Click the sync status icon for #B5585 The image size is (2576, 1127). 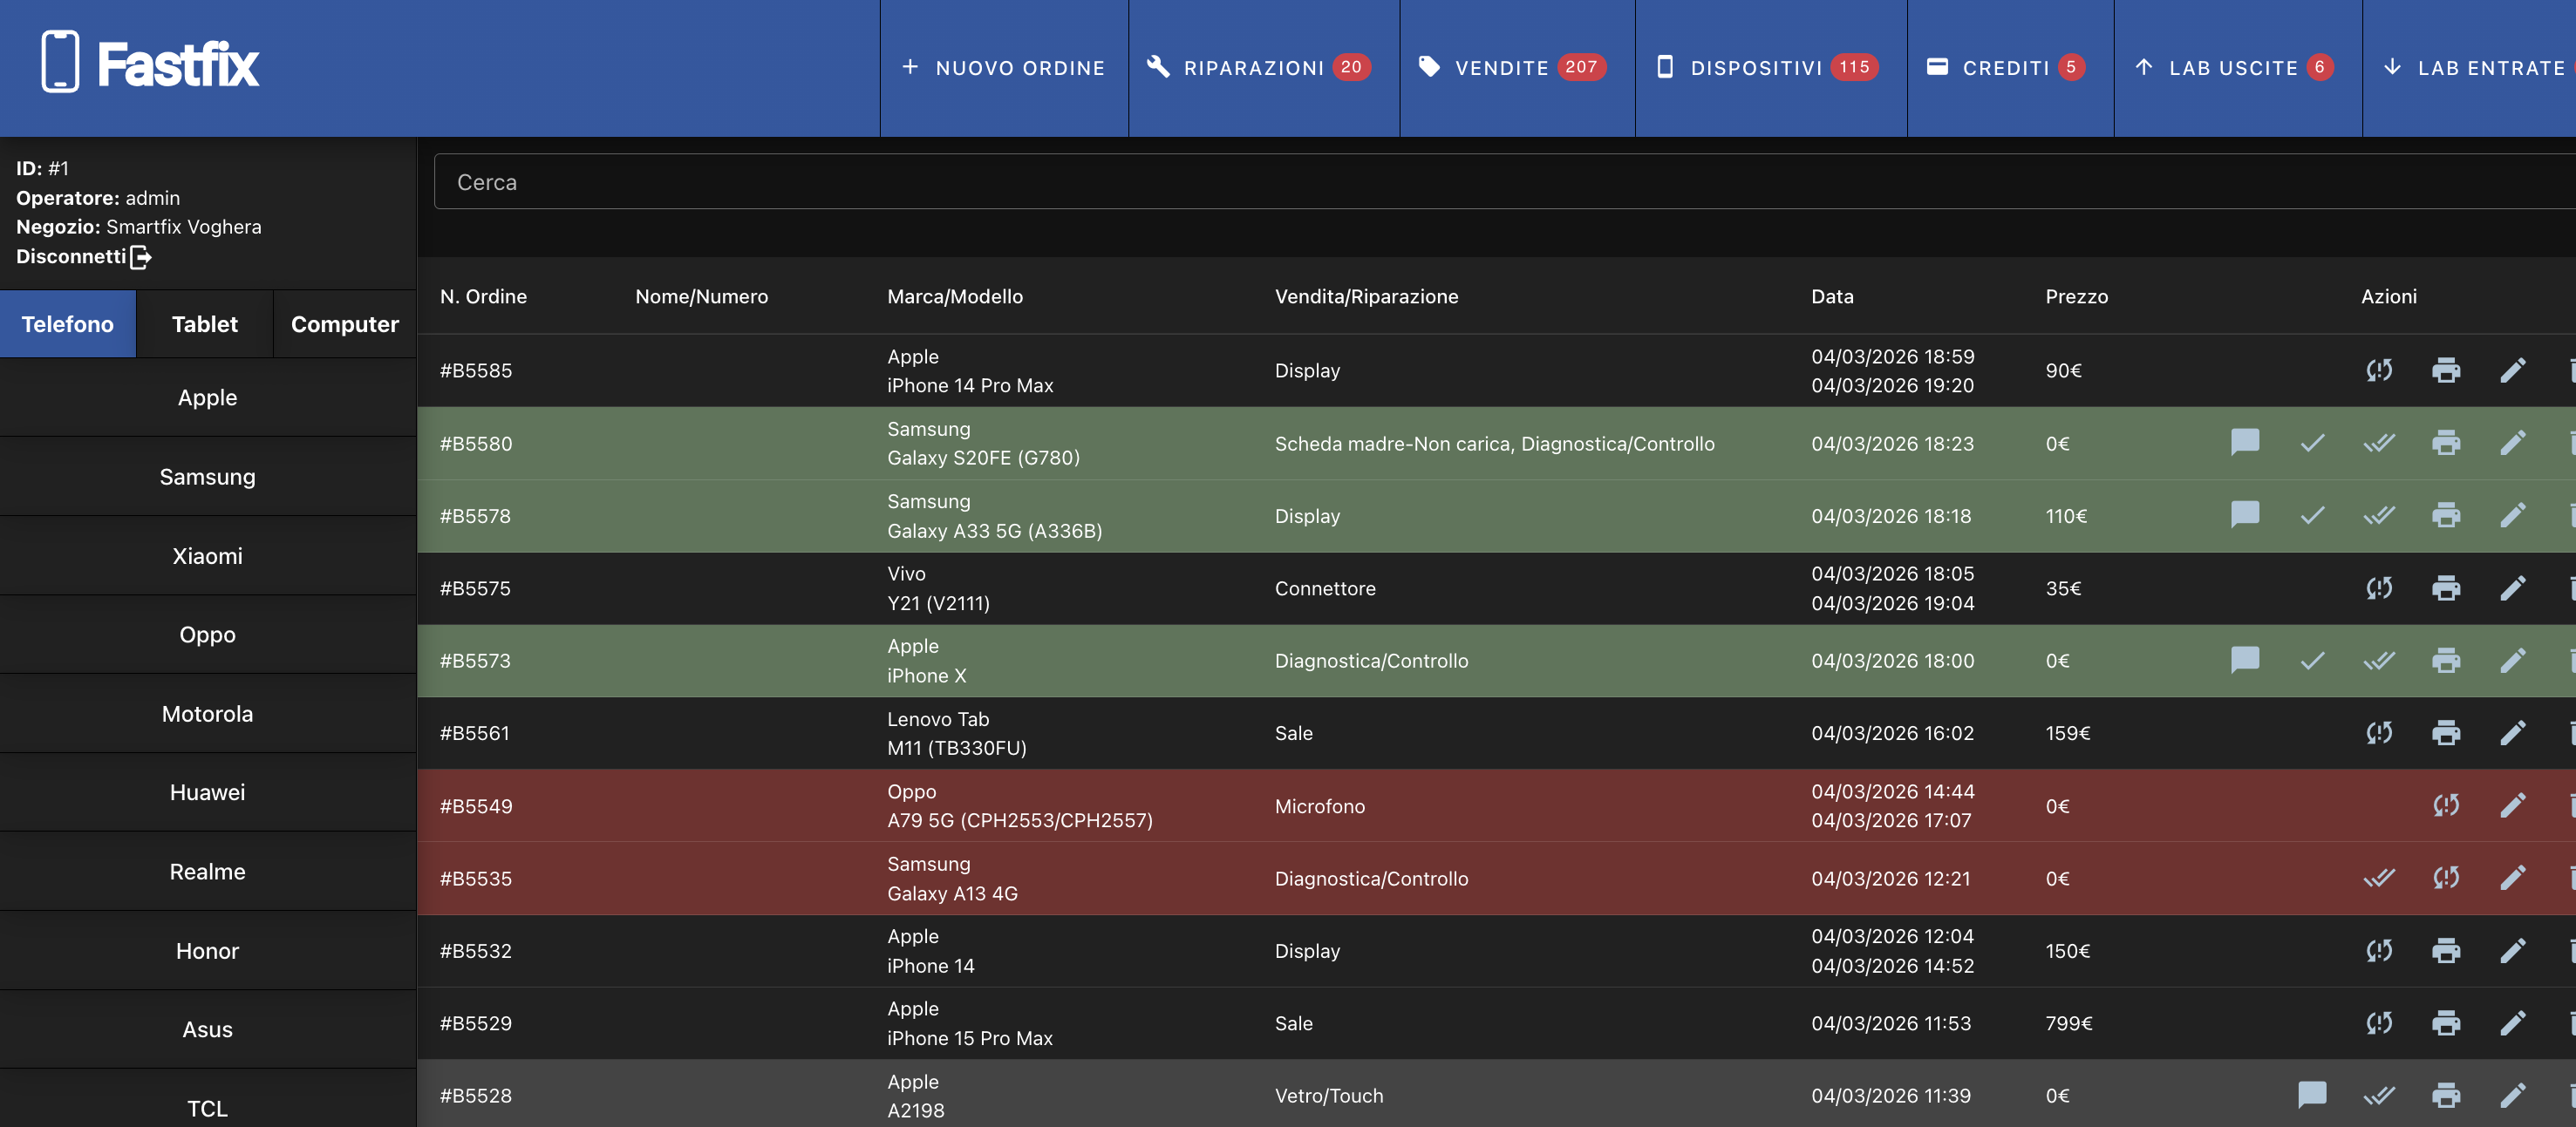2379,370
